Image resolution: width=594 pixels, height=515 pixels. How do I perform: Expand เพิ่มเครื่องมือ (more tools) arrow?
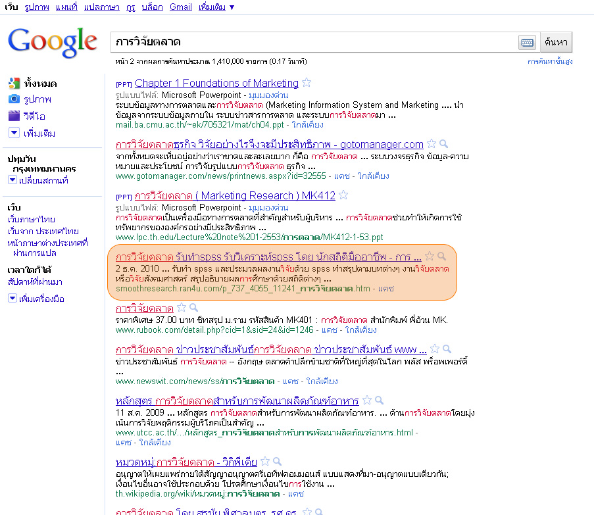pyautogui.click(x=12, y=299)
